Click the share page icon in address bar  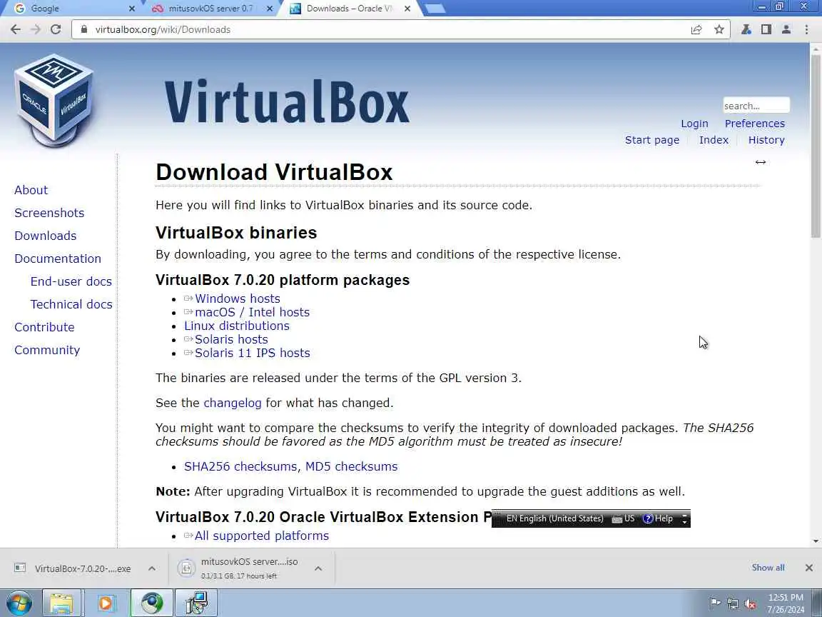point(696,29)
